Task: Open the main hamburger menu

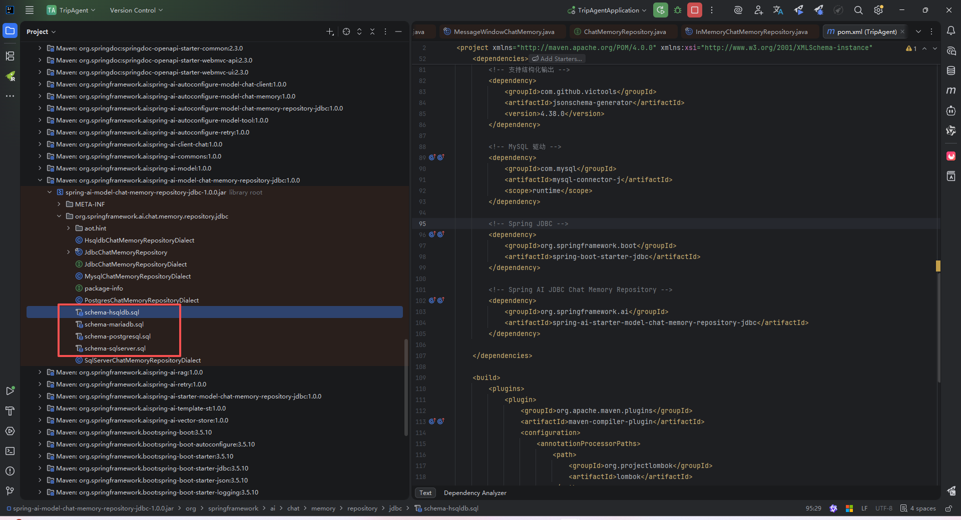Action: click(30, 10)
